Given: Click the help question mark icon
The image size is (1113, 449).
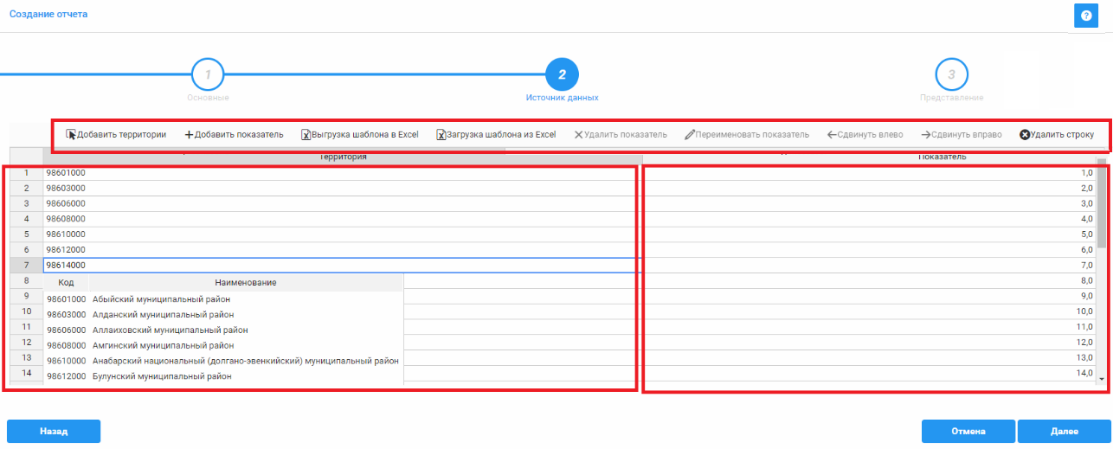Looking at the screenshot, I should point(1085,16).
